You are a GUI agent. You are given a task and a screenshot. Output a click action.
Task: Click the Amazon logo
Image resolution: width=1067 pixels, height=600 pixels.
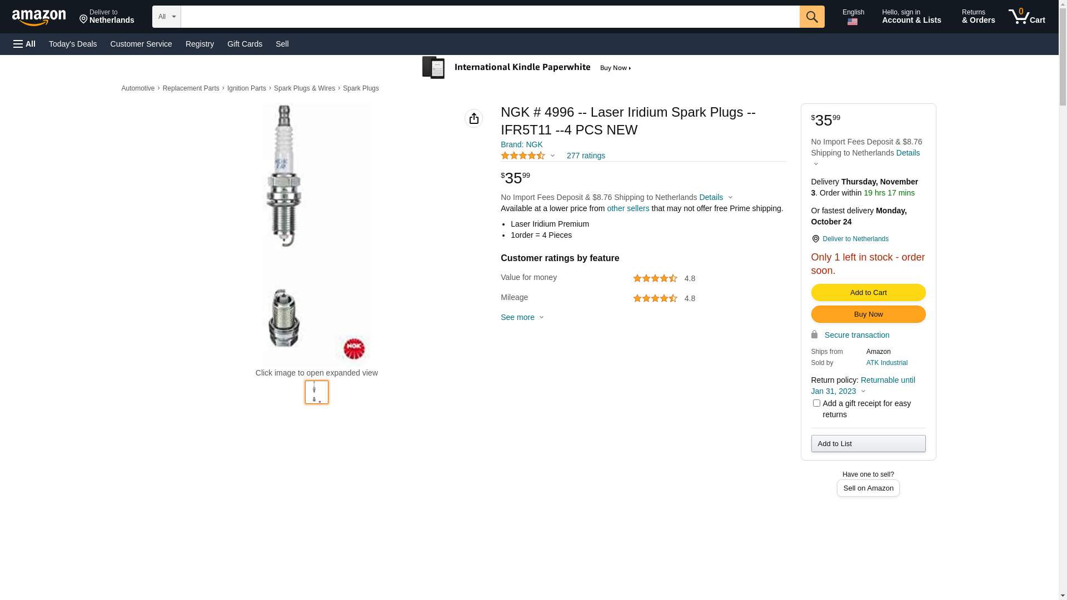click(x=39, y=17)
